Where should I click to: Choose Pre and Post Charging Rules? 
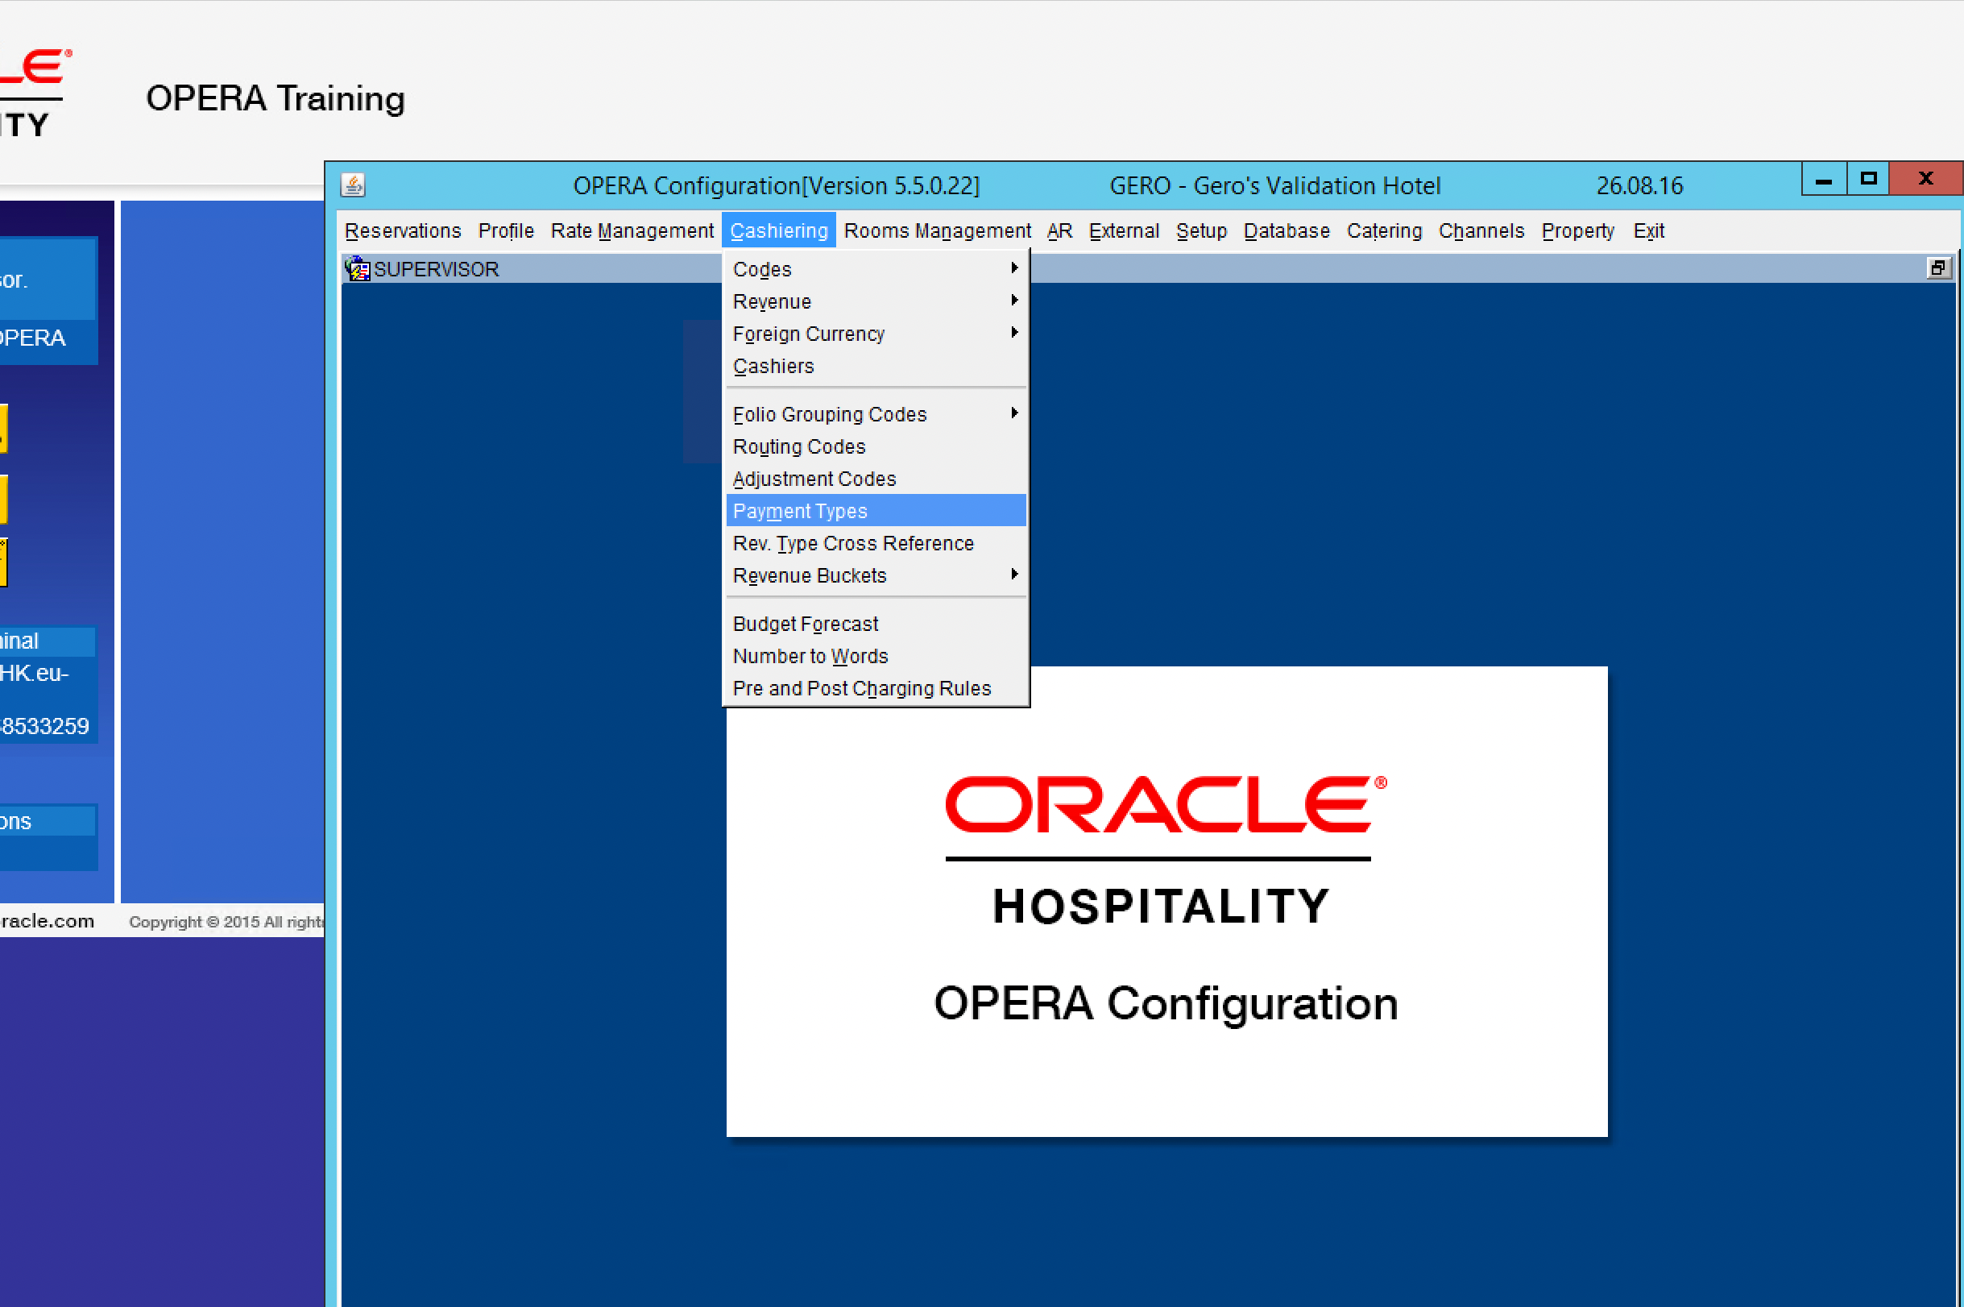tap(860, 688)
